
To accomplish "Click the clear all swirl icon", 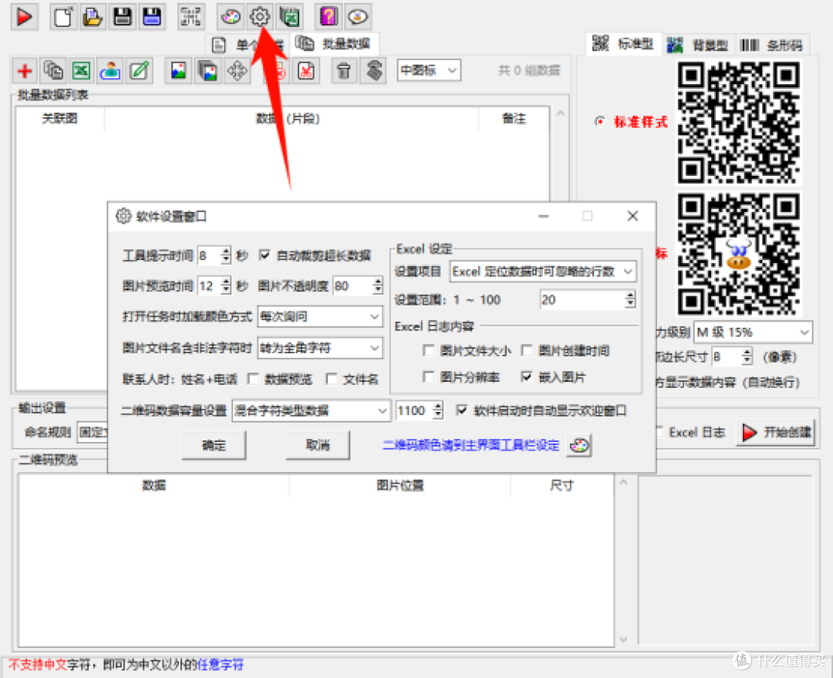I will (374, 71).
